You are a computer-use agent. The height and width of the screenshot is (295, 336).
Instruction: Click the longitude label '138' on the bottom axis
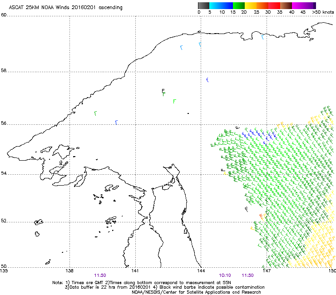69,271
